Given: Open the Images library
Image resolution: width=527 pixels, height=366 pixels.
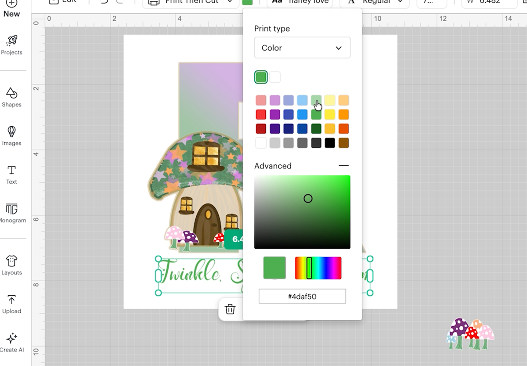Looking at the screenshot, I should pyautogui.click(x=11, y=136).
